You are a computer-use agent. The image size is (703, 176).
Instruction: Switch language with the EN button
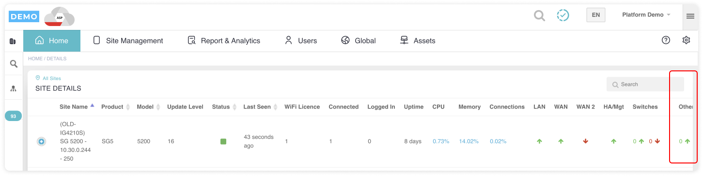click(595, 15)
